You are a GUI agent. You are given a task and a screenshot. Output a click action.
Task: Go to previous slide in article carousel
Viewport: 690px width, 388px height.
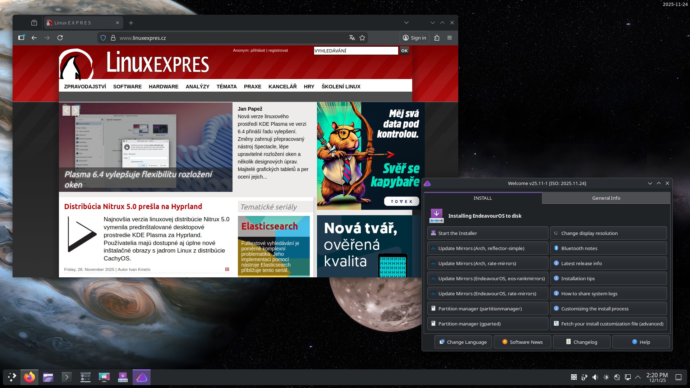[x=66, y=111]
